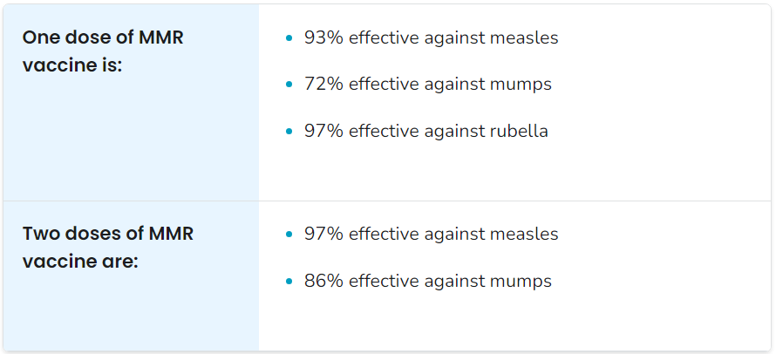776x354 pixels.
Task: Click the "72%" figure
Action: point(323,85)
